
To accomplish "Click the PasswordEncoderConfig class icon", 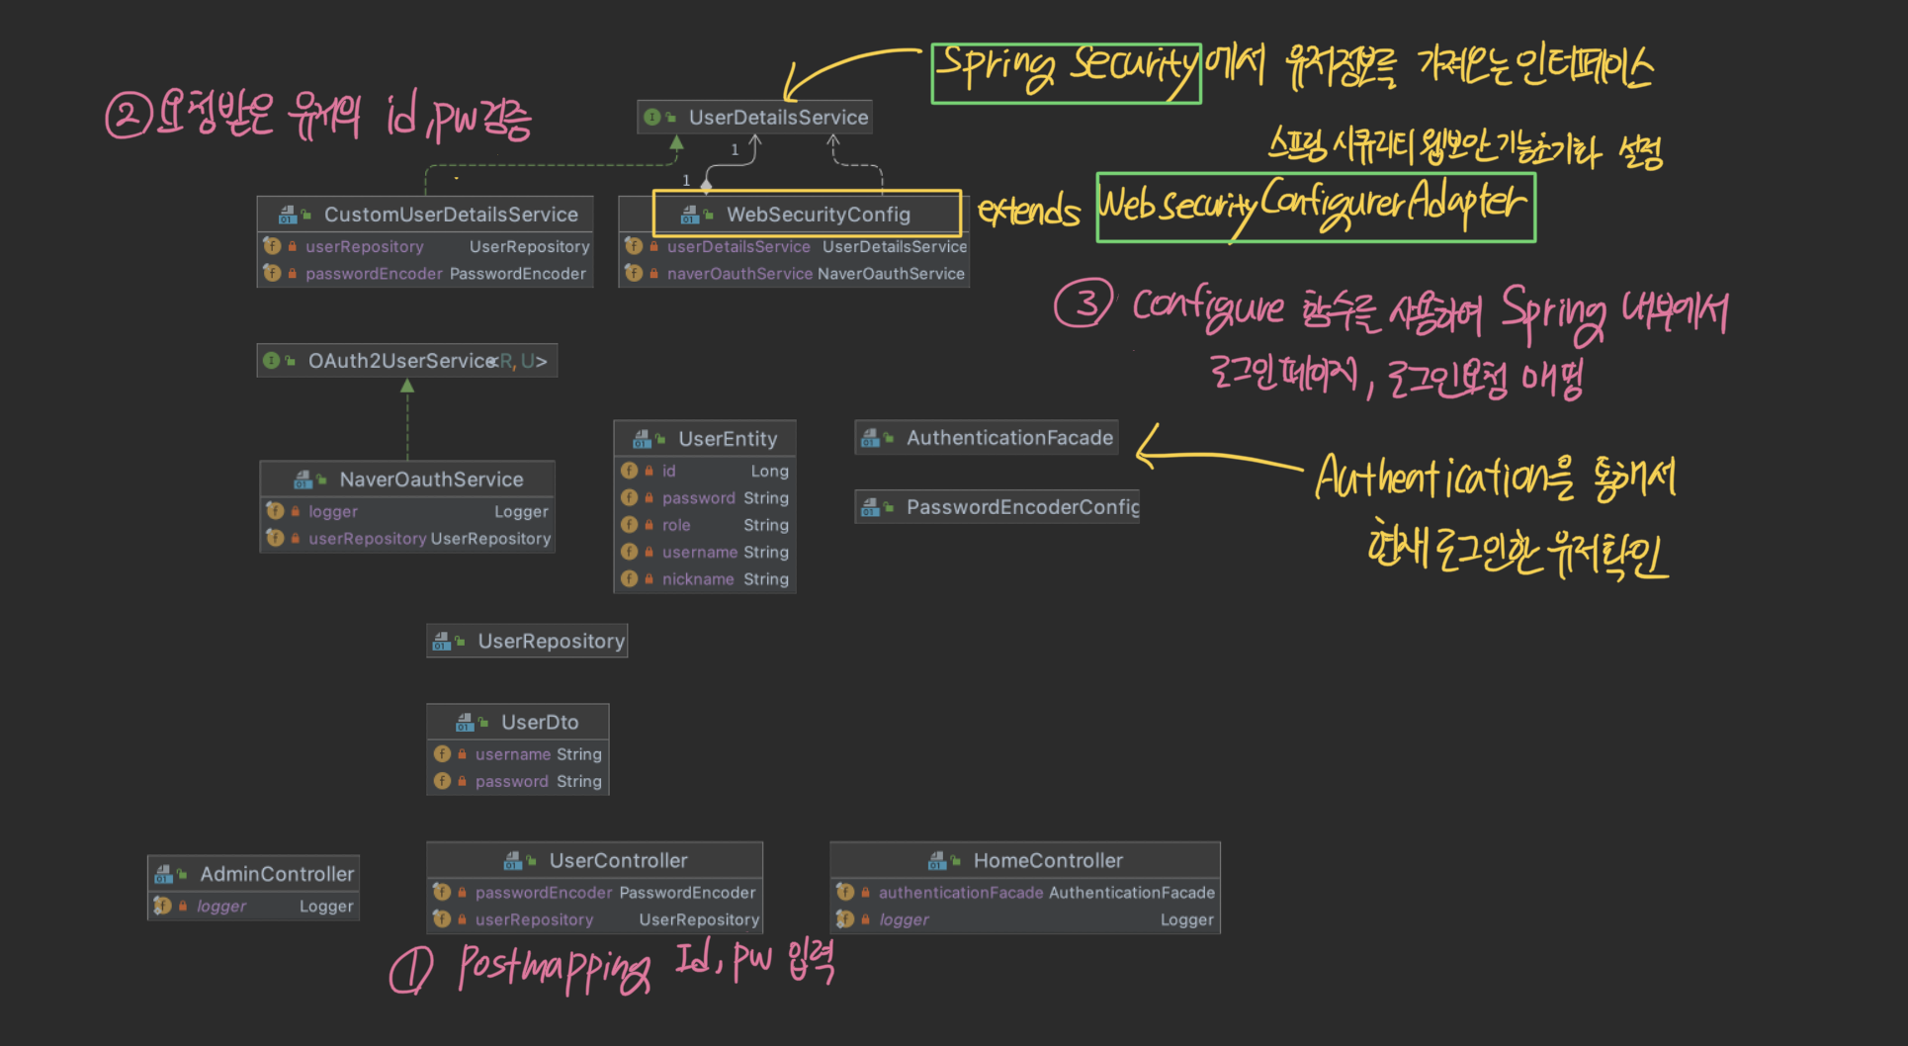I will (871, 507).
